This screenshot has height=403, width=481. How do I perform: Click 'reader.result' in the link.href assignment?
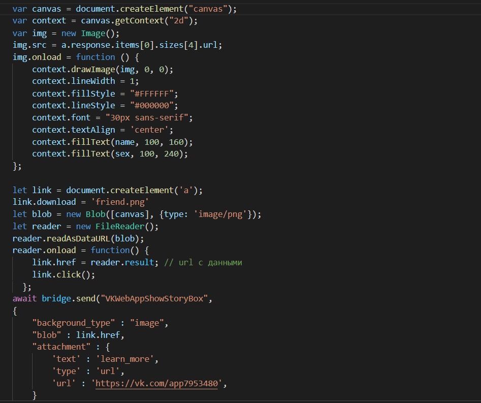(x=122, y=263)
